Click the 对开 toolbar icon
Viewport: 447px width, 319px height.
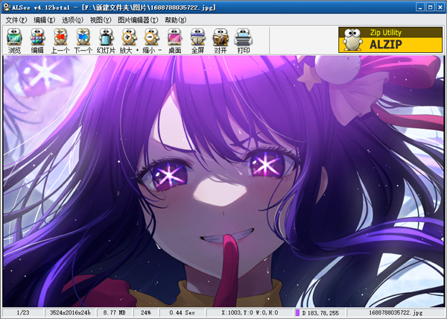(x=221, y=40)
